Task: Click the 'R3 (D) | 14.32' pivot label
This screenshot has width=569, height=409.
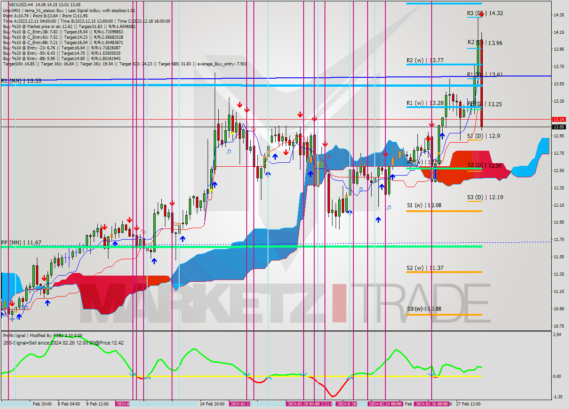Action: coord(485,13)
